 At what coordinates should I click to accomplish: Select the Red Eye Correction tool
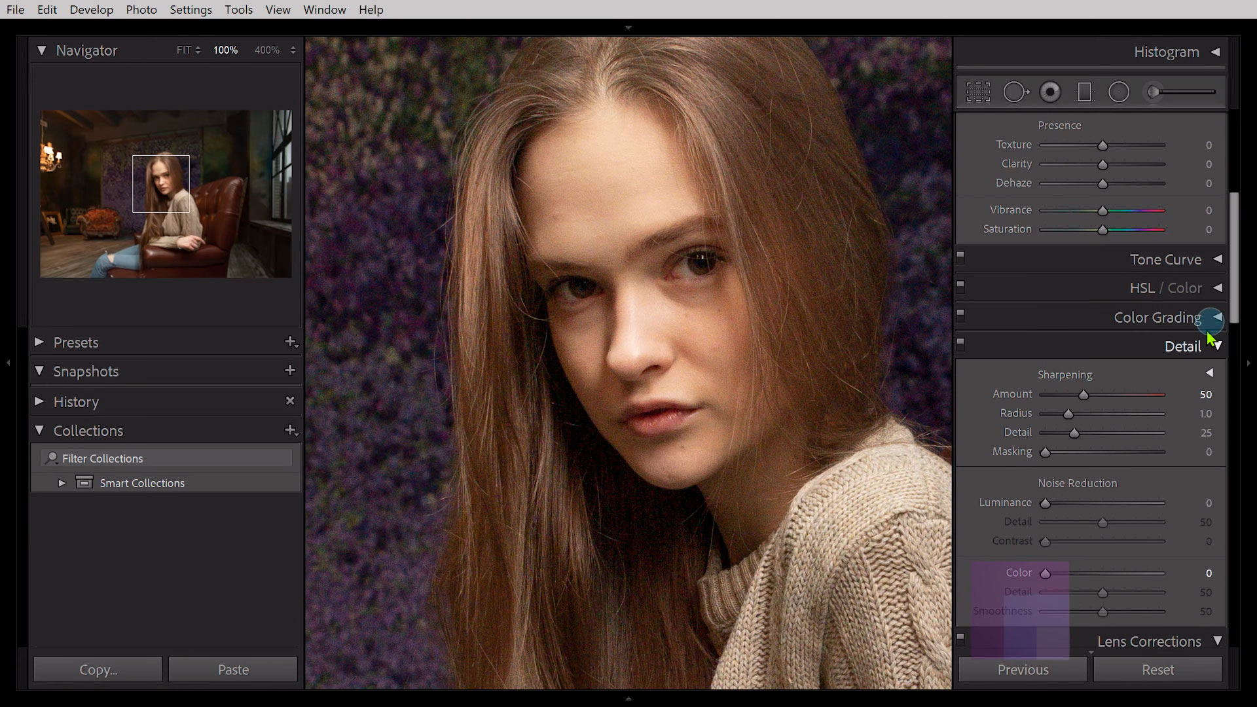(1050, 92)
